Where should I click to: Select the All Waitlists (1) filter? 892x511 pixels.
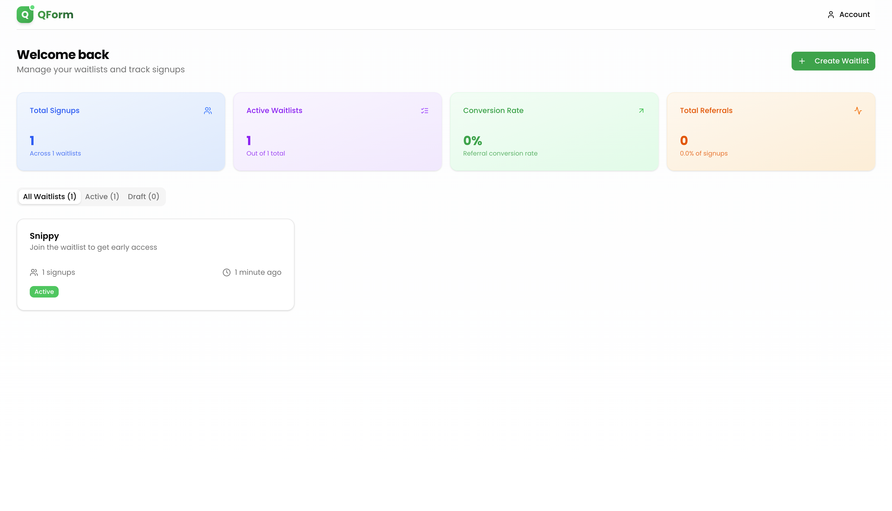[x=49, y=197]
